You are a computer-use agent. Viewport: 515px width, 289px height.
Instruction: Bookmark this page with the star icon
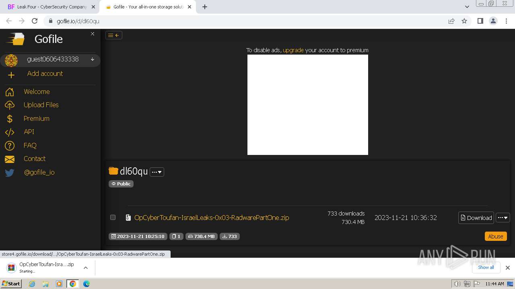pyautogui.click(x=464, y=21)
